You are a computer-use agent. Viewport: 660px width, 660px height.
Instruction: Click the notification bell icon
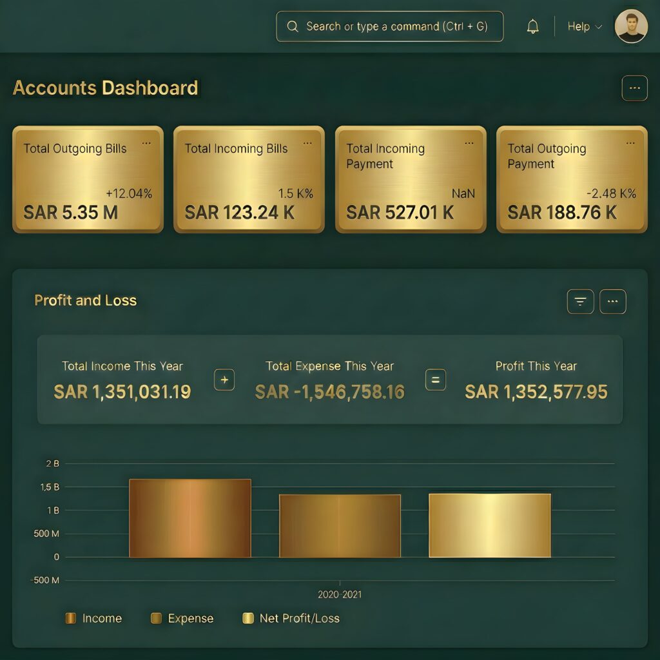[532, 26]
